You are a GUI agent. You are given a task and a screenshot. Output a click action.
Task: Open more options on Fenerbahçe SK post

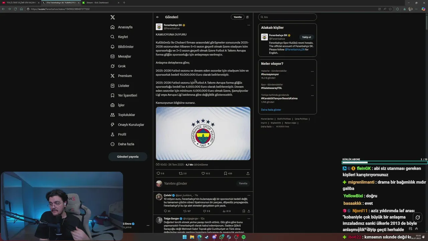(248, 25)
